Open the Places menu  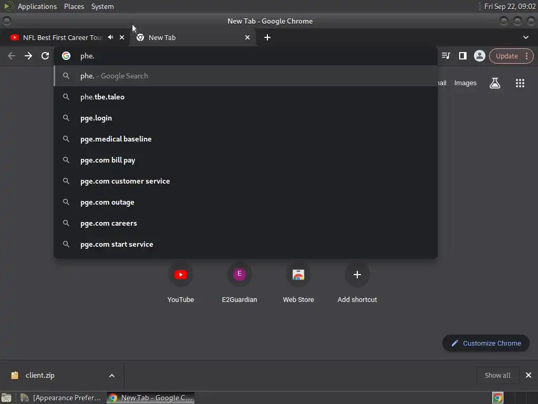tap(74, 6)
